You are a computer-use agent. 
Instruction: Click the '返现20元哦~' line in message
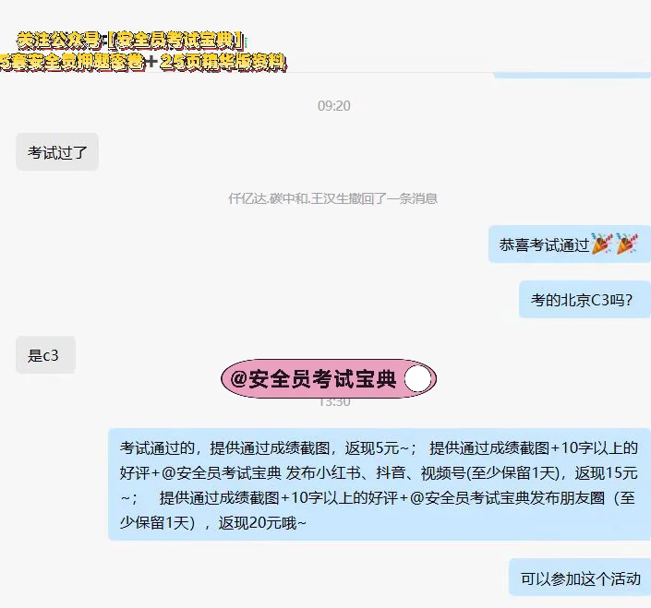262,522
